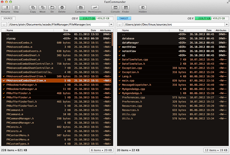230x155 pixels.
Task: Switch to the TARGET panel tab
Action: pos(124,19)
